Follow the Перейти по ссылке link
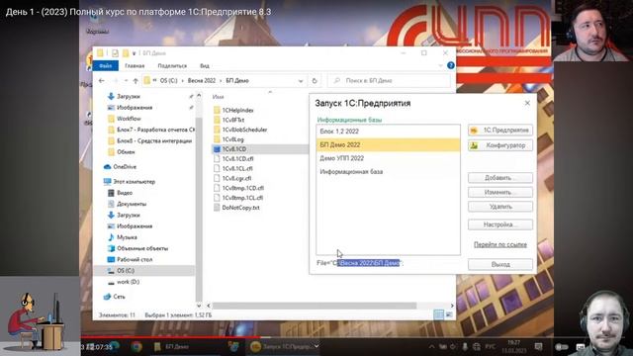This screenshot has width=633, height=356. point(500,244)
